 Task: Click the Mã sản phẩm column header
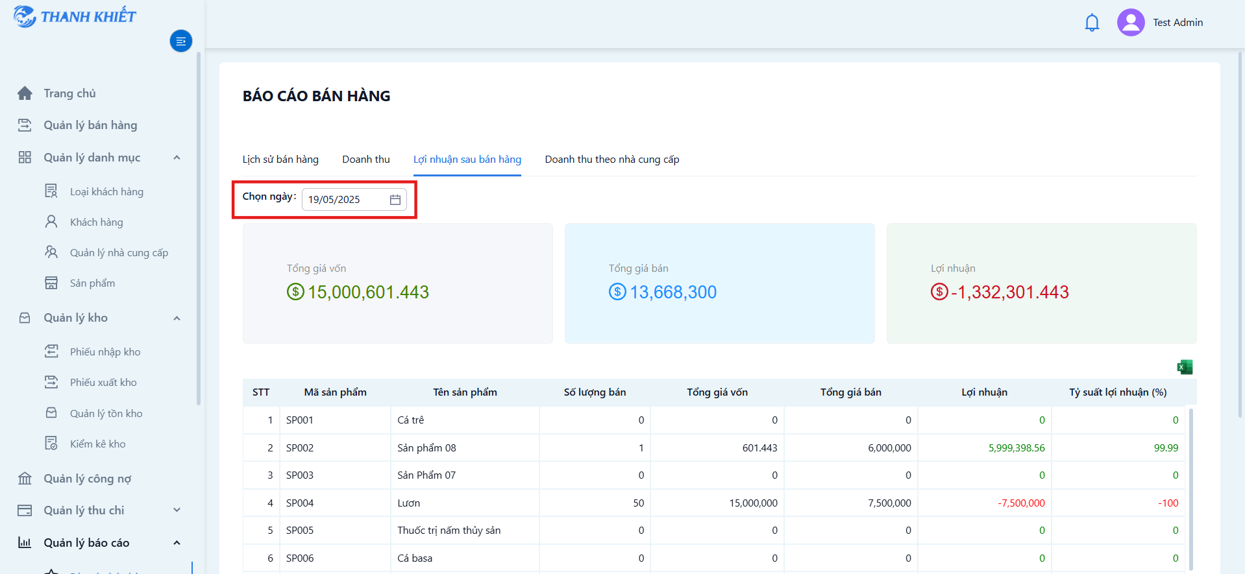[x=335, y=392]
